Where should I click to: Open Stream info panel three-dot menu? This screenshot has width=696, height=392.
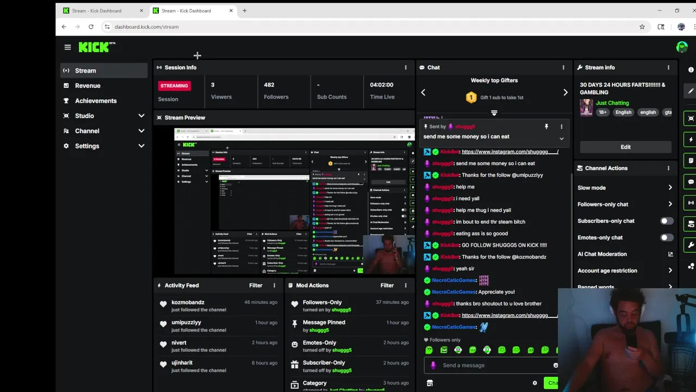668,68
